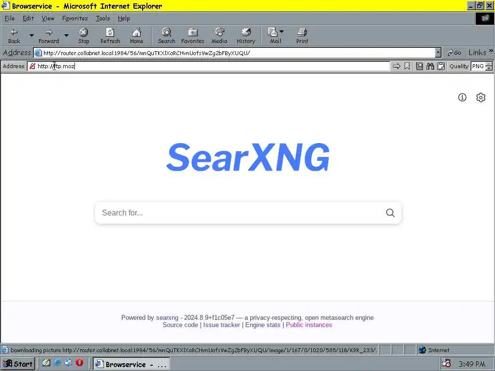Click the IE Forward toolbar button
The height and width of the screenshot is (371, 495).
[49, 36]
